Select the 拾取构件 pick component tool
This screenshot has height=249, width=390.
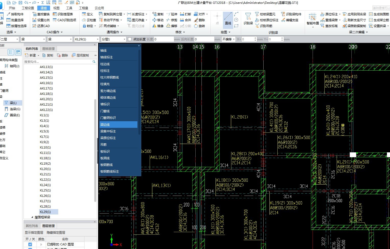(15, 14)
